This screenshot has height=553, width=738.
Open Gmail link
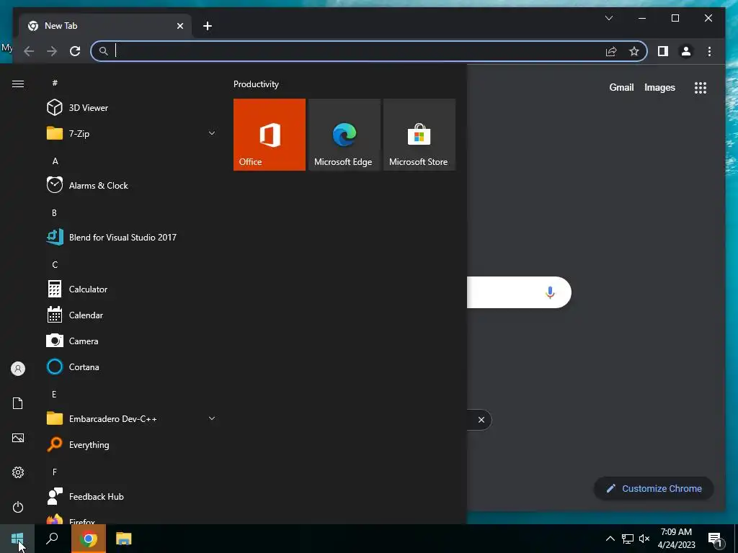click(x=621, y=87)
